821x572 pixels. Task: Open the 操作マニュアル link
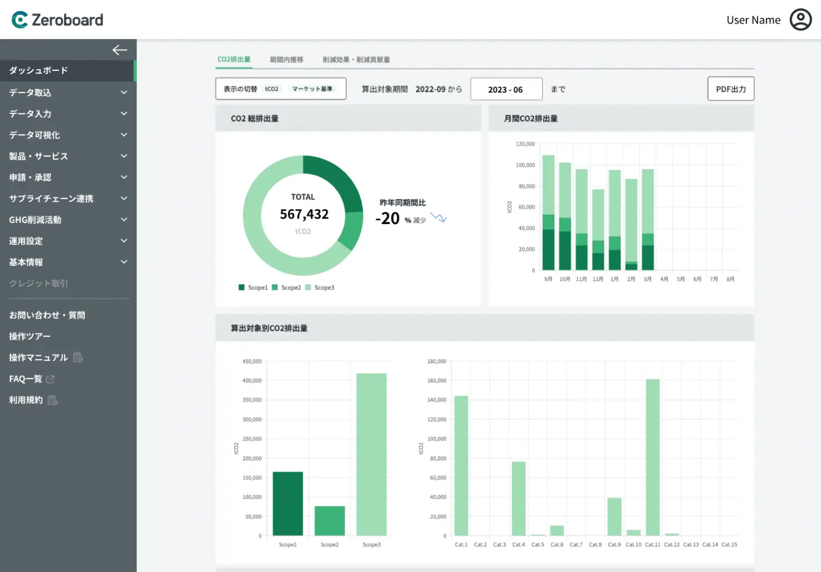click(x=38, y=357)
